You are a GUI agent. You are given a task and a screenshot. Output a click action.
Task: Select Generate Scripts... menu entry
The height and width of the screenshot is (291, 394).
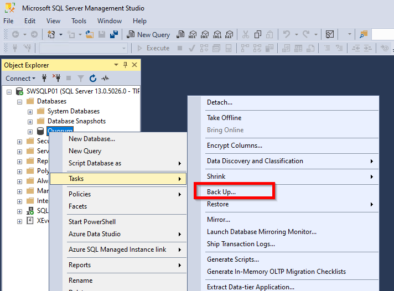click(x=283, y=259)
